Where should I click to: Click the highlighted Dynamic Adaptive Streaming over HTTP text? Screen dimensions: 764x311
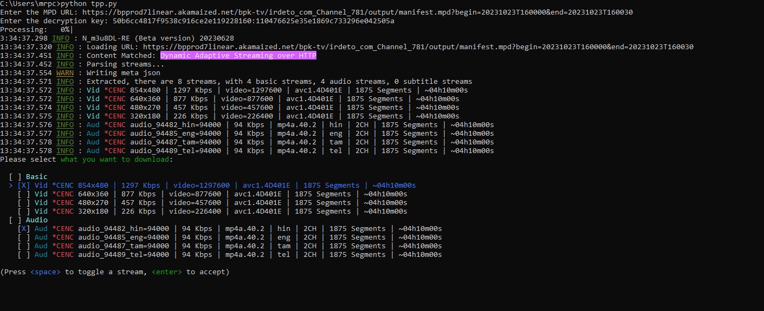(238, 56)
